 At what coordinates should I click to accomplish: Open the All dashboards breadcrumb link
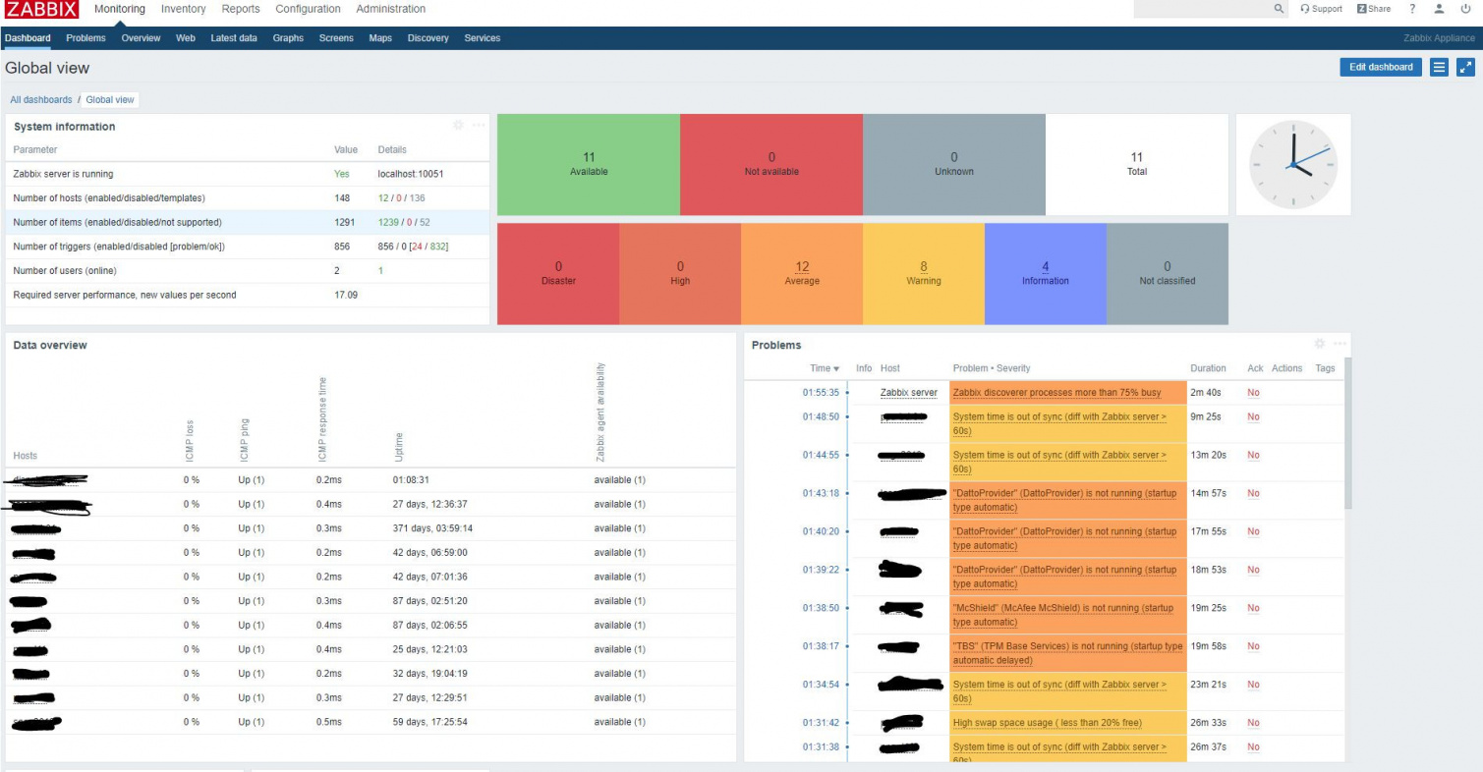(41, 99)
